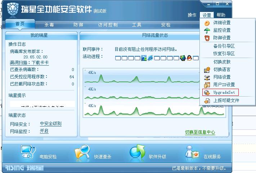
Task: Click the 网络设置 network icon
Action: click(207, 77)
